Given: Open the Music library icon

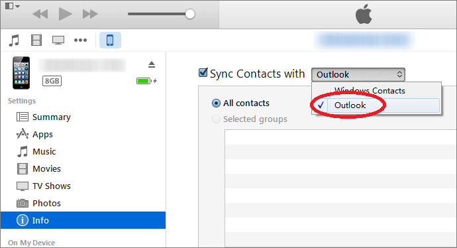Looking at the screenshot, I should click(x=14, y=40).
